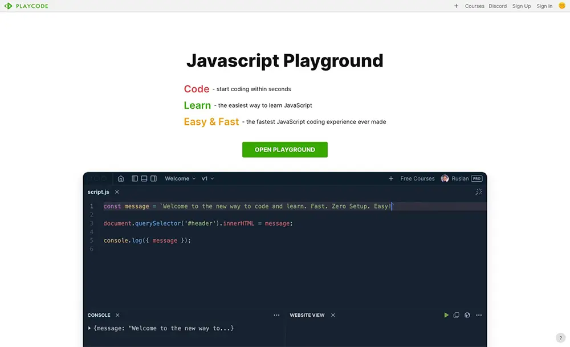
Task: Click the sparkle icon at the editor's right edge
Action: coord(479,192)
